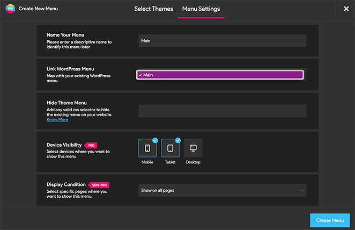The image size is (355, 230).
Task: Follow the Know More link
Action: coord(57,120)
